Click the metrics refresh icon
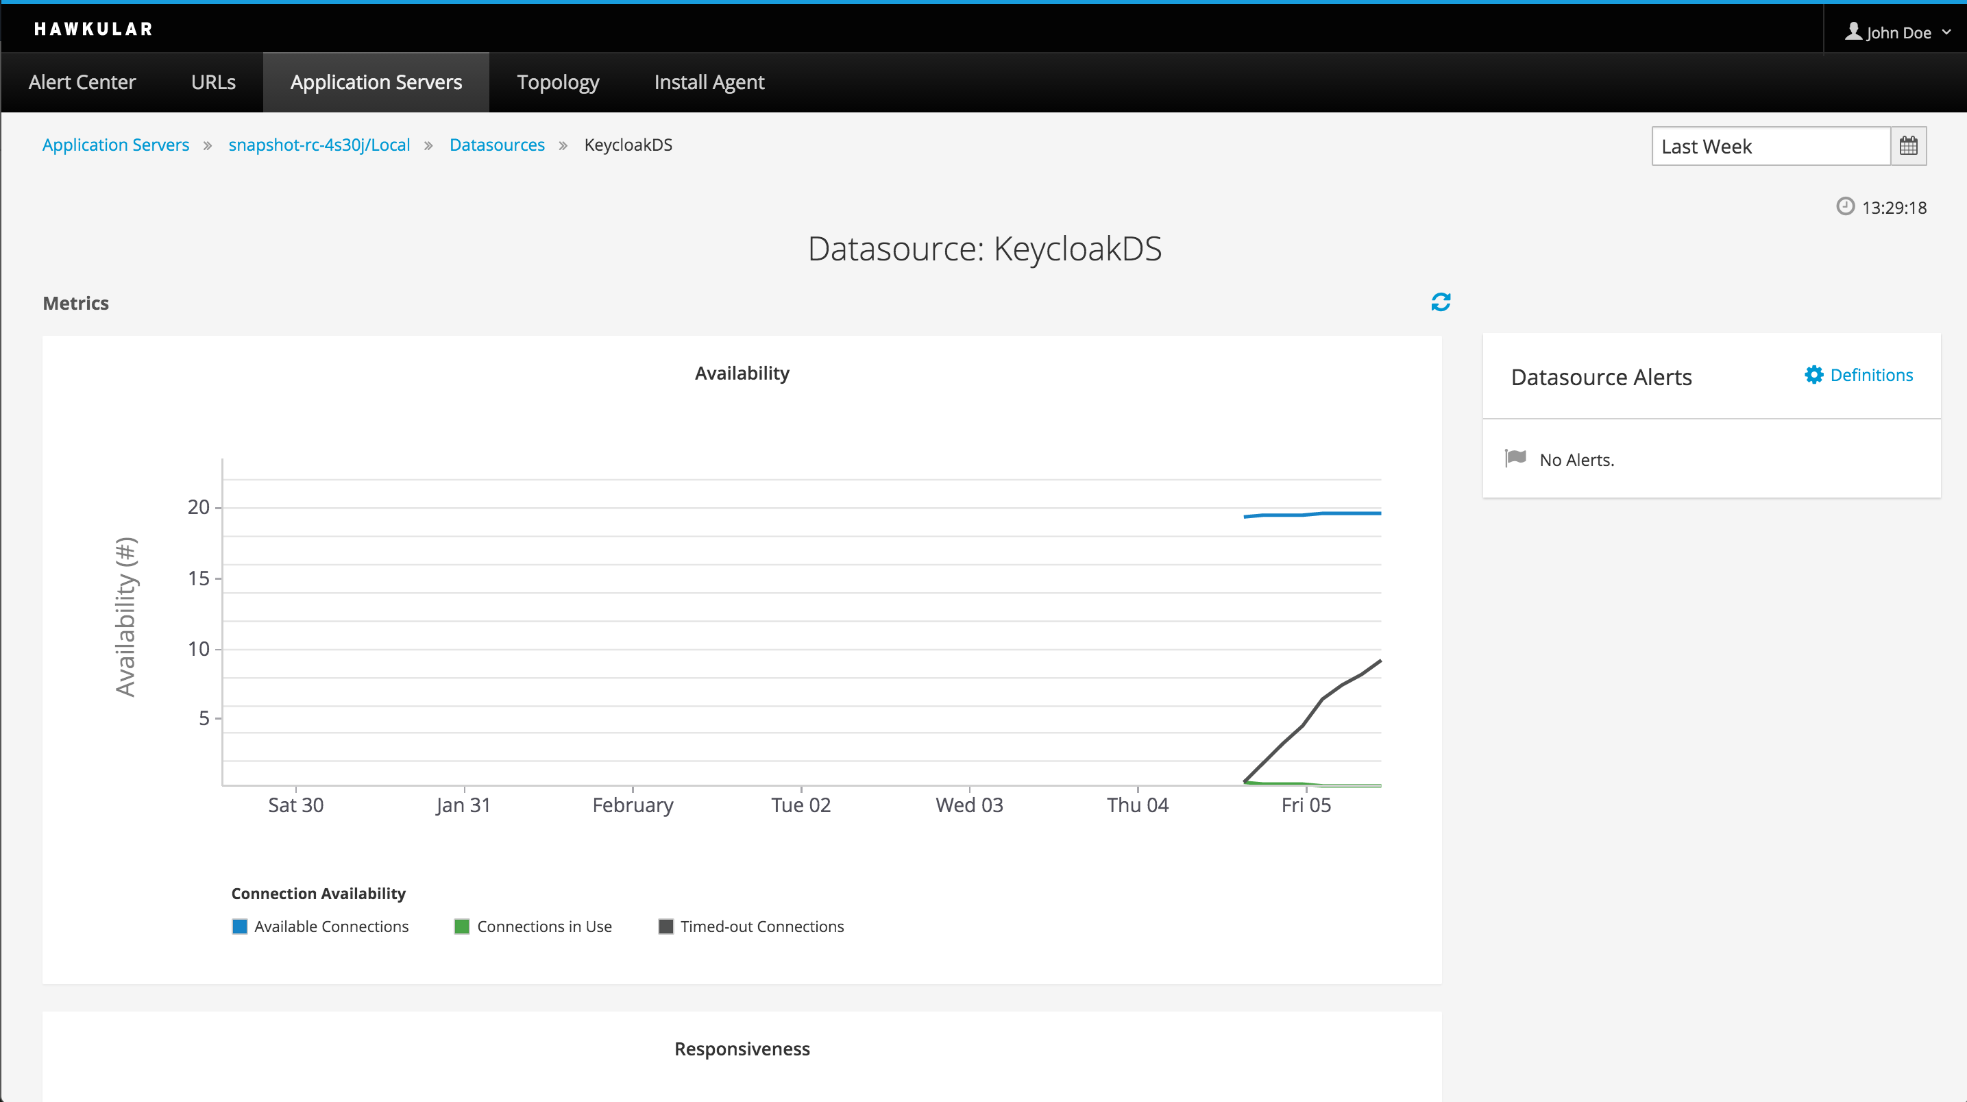 (1440, 302)
